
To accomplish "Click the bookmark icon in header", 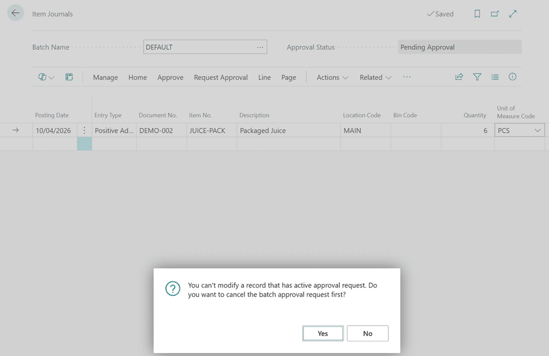I will [x=477, y=14].
